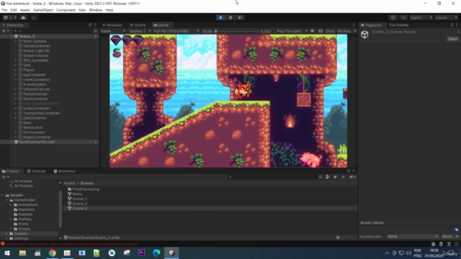Collapse the Scene_3 hierarchy root
Screen dimensions: 461x259
click(12, 37)
